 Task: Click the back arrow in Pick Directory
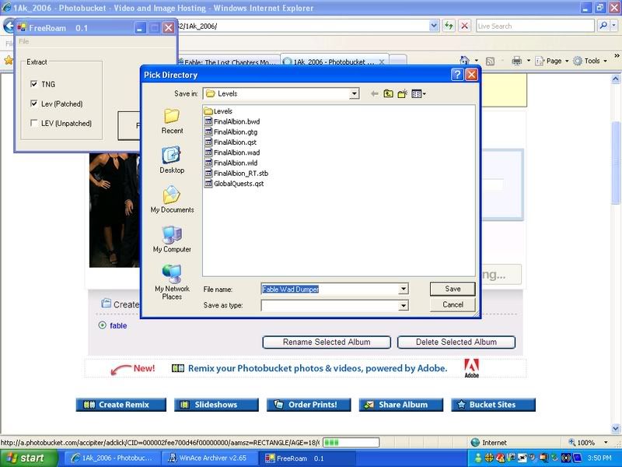[x=374, y=93]
